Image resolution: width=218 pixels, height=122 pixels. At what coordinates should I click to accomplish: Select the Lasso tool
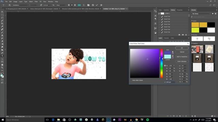[2, 18]
